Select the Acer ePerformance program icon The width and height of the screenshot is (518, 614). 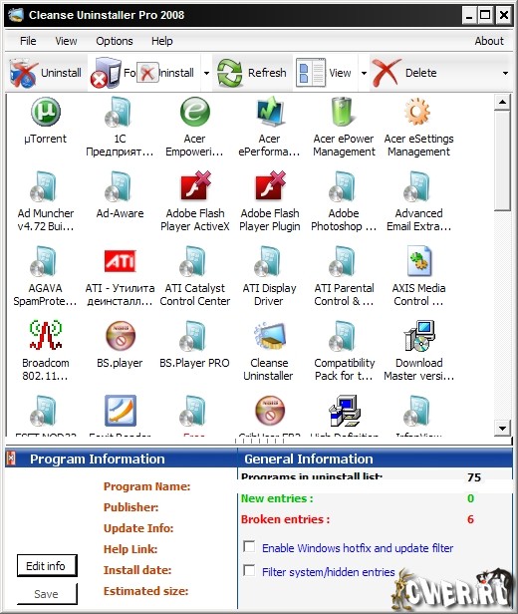269,112
